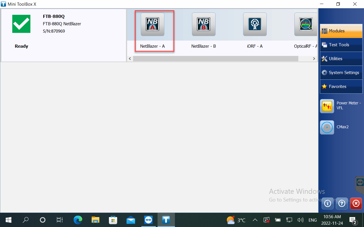Click the ENG language indicator

[313, 220]
